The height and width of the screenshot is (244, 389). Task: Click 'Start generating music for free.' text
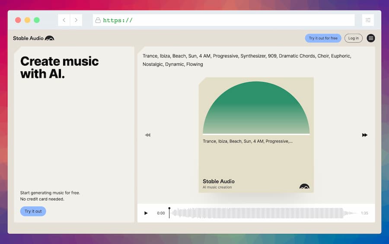tap(50, 193)
